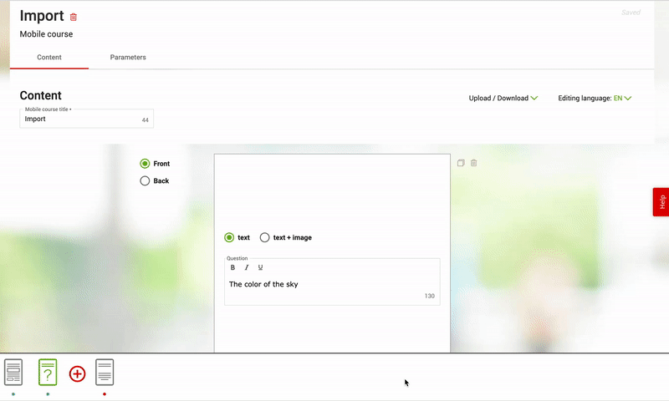Open the Editing language EN dropdown
Viewport: 669px width, 401px height.
pyautogui.click(x=595, y=98)
